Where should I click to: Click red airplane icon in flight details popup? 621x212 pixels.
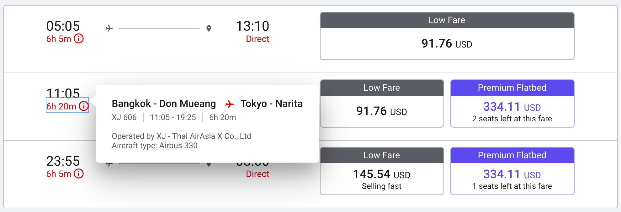pyautogui.click(x=230, y=104)
